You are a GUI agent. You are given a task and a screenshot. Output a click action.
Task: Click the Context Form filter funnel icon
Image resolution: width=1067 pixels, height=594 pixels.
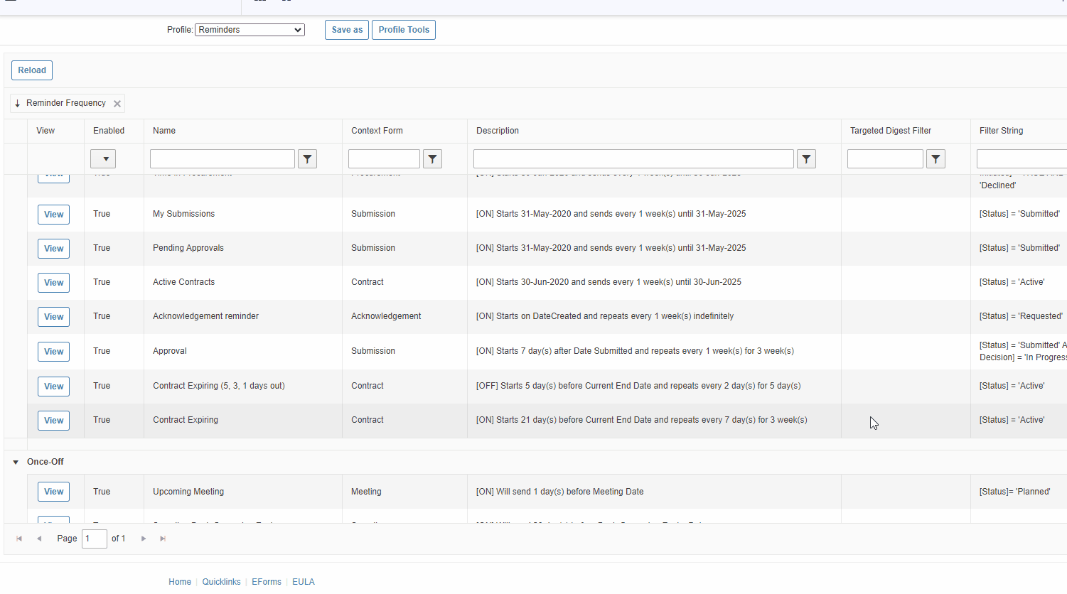click(432, 159)
